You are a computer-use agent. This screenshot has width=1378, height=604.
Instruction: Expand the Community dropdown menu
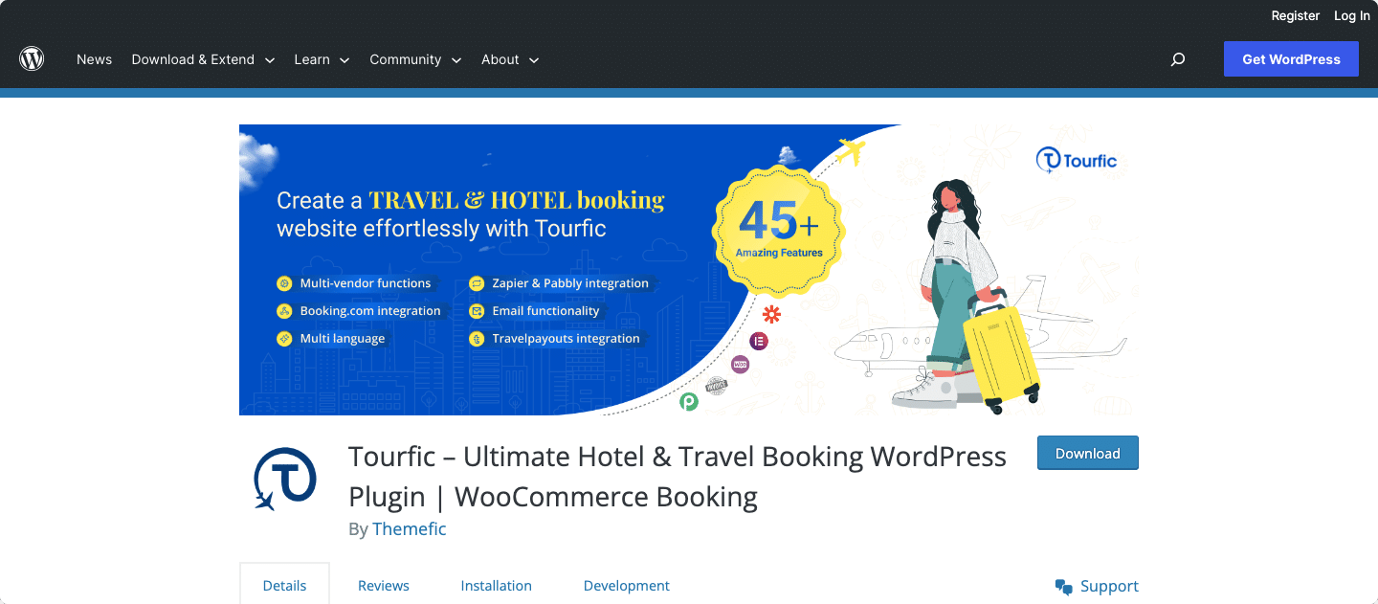tap(415, 59)
